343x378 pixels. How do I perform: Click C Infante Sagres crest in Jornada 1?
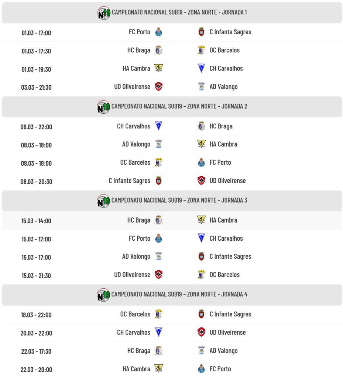tap(201, 32)
